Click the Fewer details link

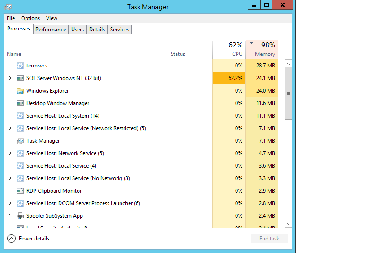(34, 239)
